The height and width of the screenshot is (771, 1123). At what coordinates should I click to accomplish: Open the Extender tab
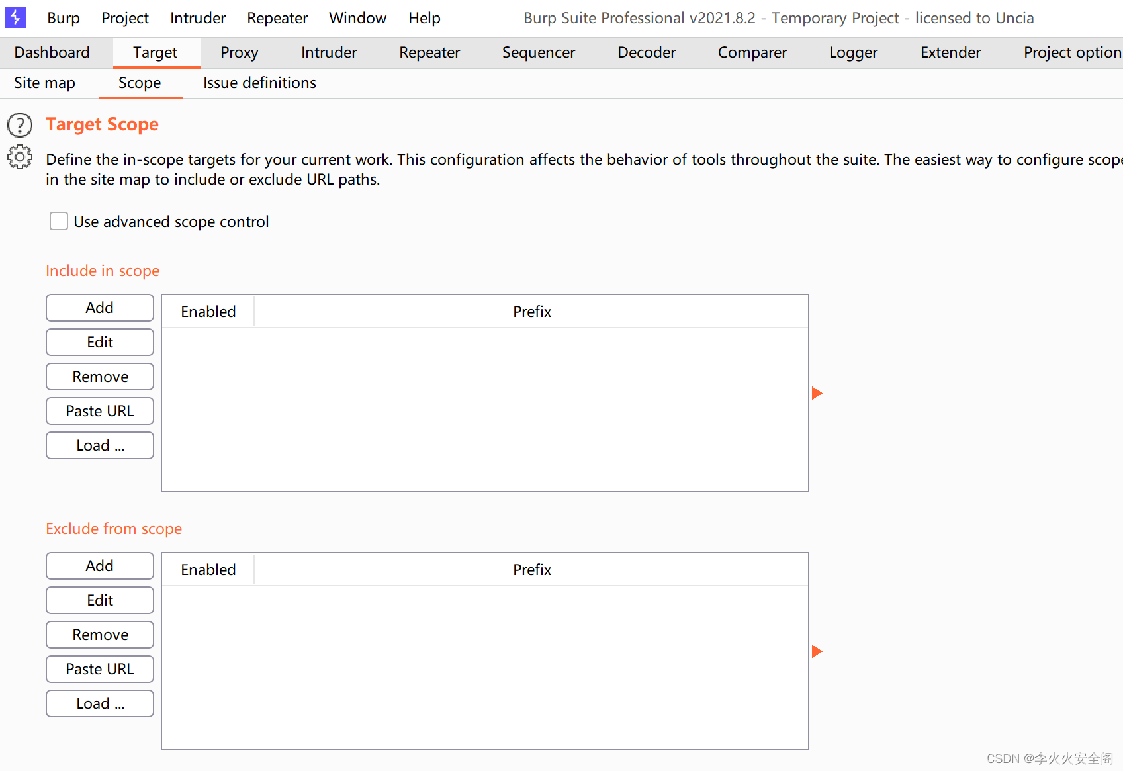[951, 52]
